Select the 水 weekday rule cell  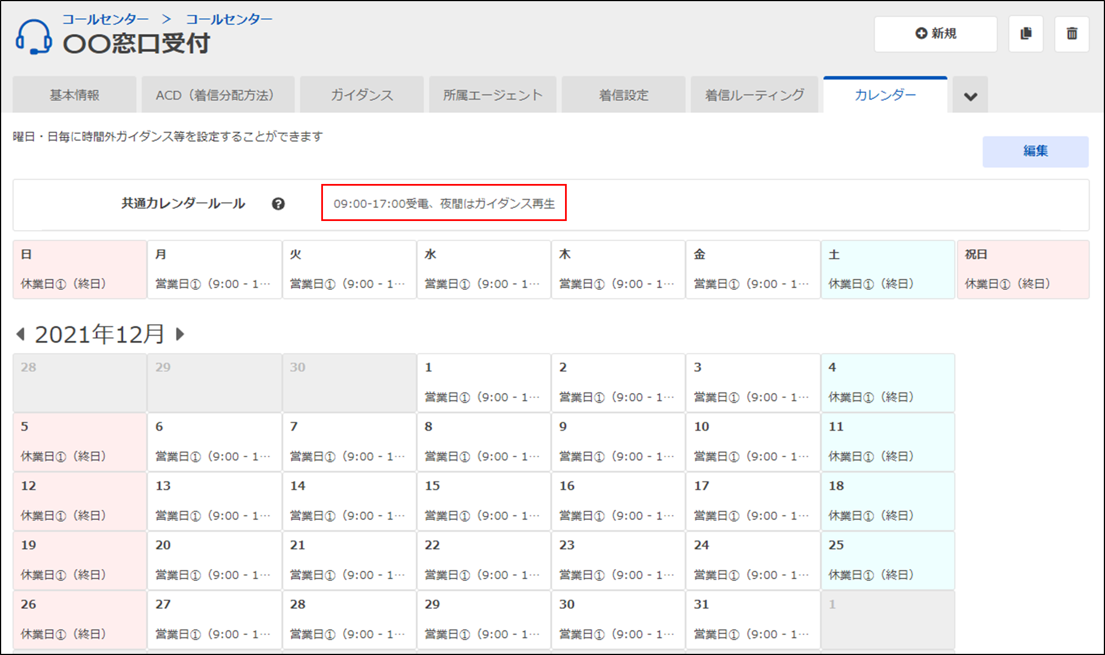point(484,269)
